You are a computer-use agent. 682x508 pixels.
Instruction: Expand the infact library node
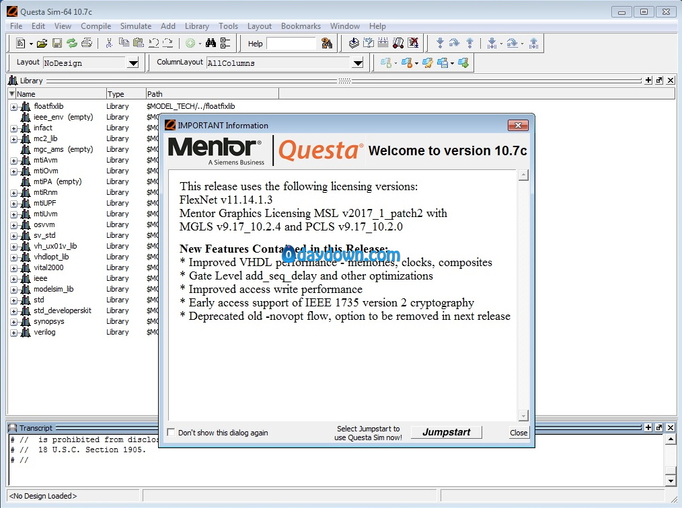(14, 128)
